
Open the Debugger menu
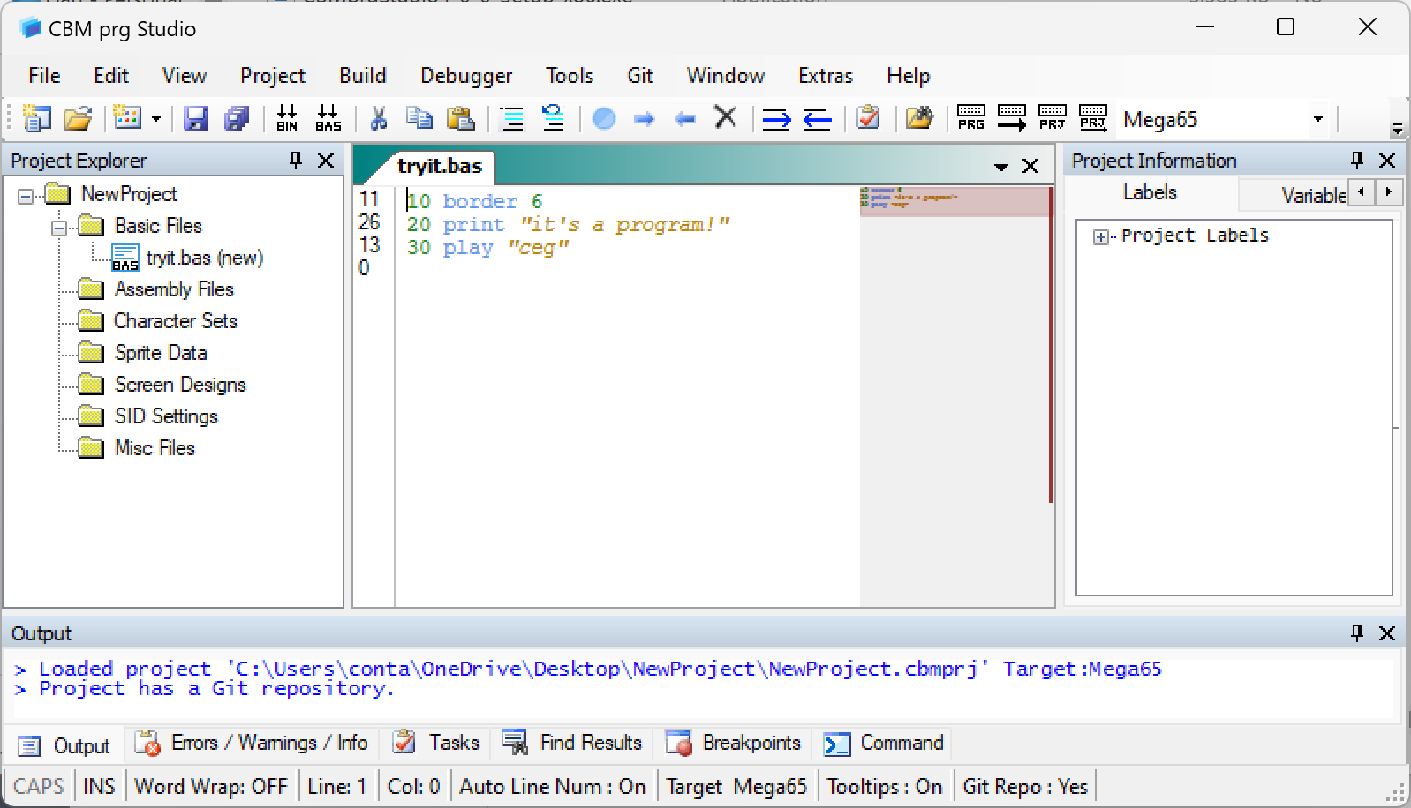pyautogui.click(x=465, y=76)
